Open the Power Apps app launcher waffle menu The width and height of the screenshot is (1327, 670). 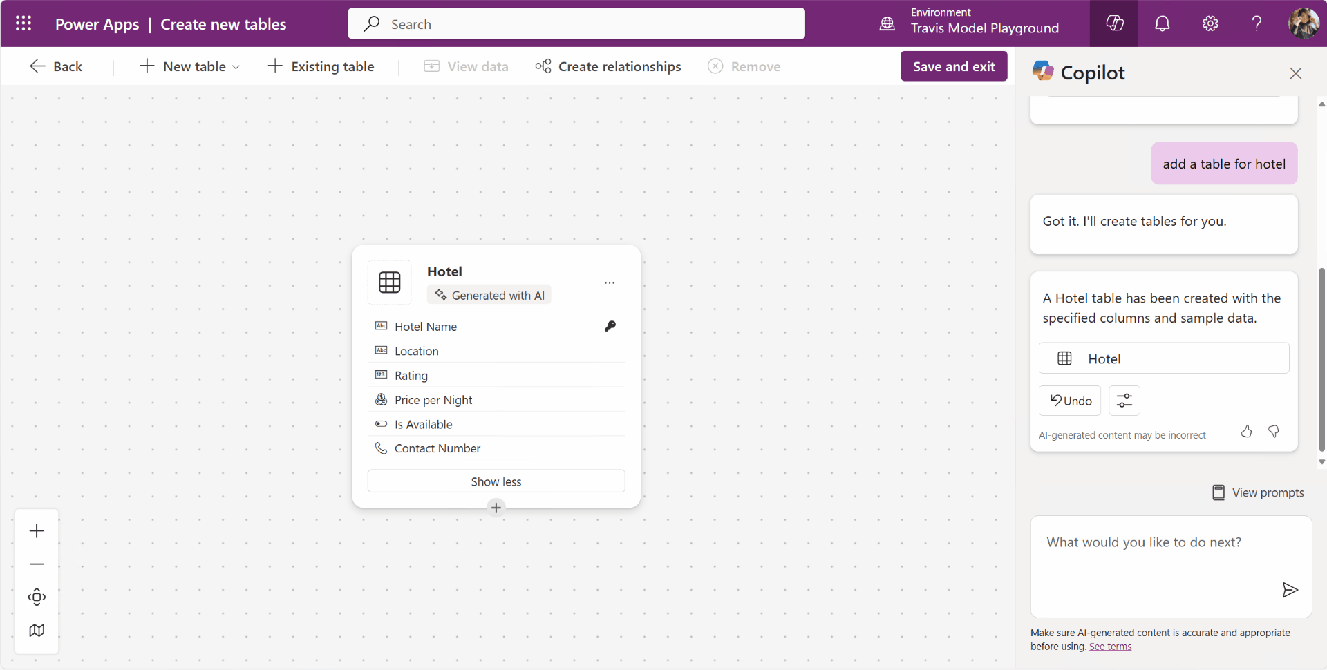click(x=23, y=23)
